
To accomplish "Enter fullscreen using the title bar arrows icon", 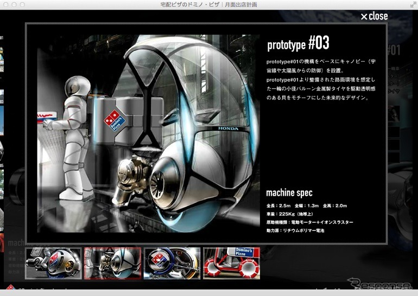I will 411,4.
